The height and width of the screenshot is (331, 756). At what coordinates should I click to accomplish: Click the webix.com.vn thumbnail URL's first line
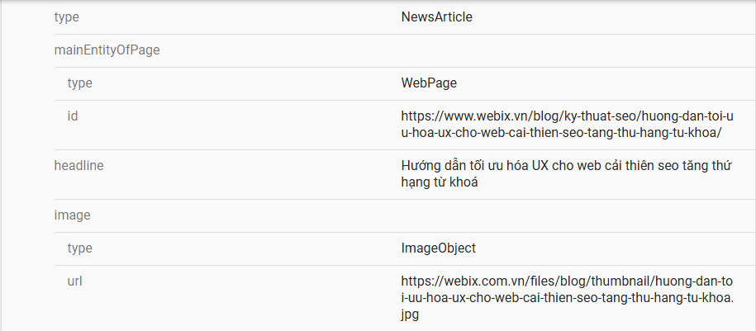pos(567,281)
